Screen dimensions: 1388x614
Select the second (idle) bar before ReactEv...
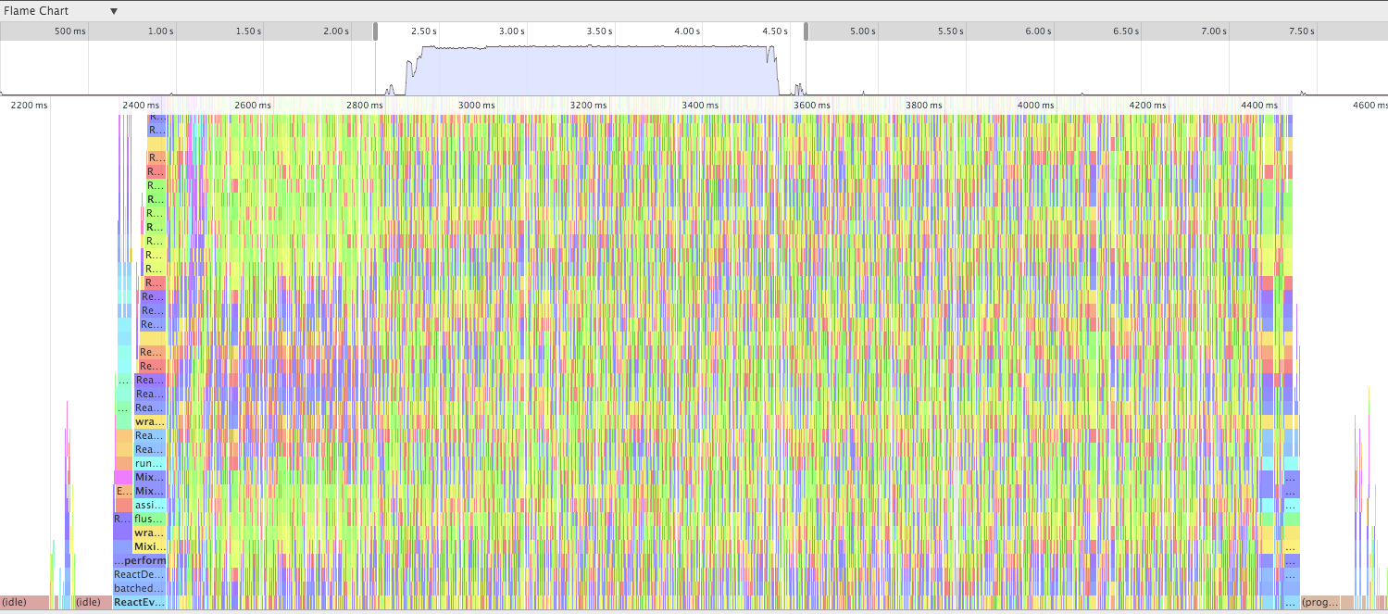pos(92,602)
